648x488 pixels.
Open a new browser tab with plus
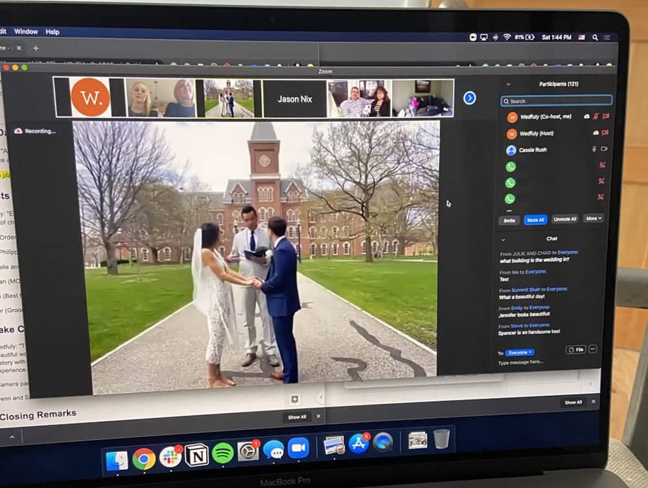click(36, 49)
